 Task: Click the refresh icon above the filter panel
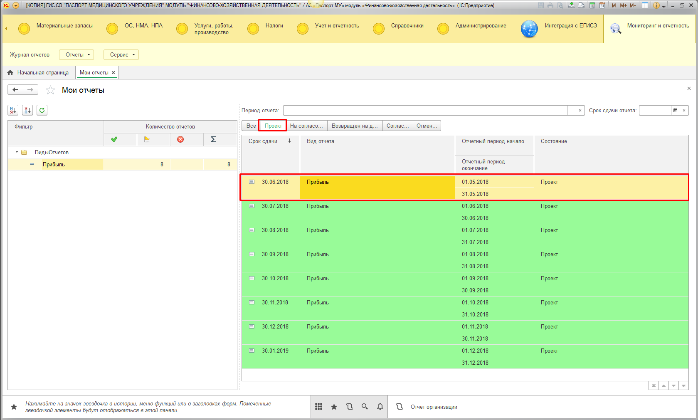tap(42, 110)
